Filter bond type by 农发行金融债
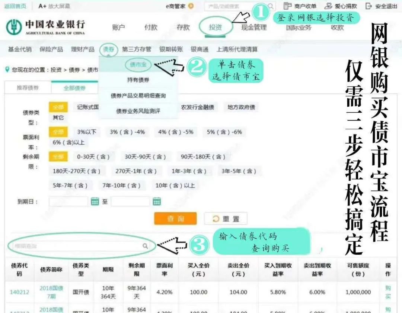Screen dimensions: 402x313 coord(197,107)
